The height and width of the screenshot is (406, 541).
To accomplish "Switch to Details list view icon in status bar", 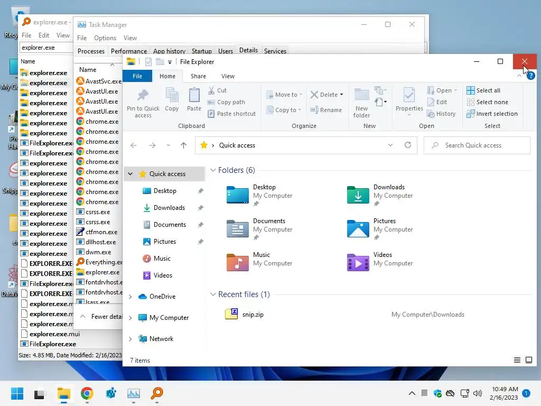I will [x=517, y=360].
